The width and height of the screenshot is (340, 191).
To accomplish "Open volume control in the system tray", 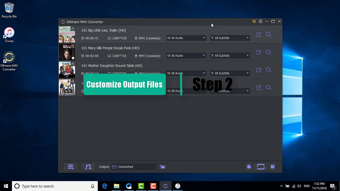I will (299, 186).
